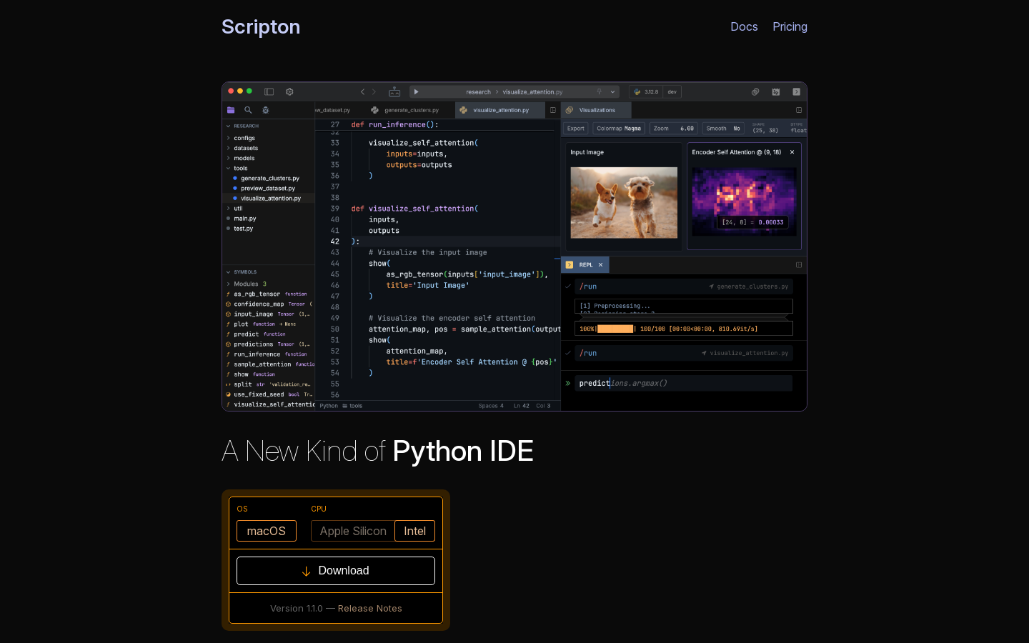The width and height of the screenshot is (1029, 643).
Task: Open the search magnifier in sidebar
Action: click(x=248, y=110)
